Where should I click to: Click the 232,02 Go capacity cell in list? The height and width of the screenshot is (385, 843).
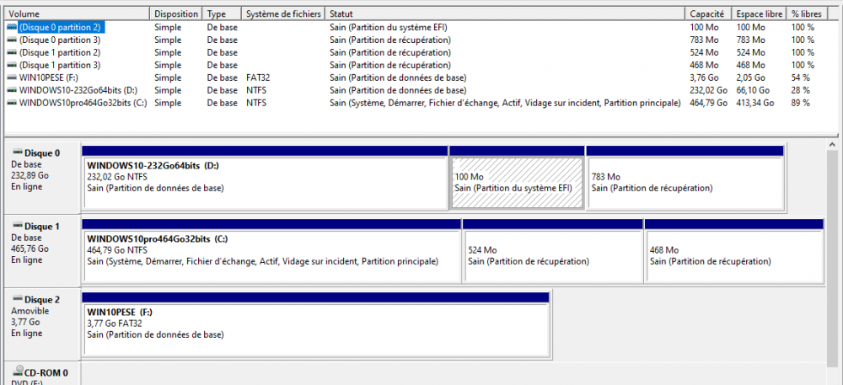pos(709,90)
